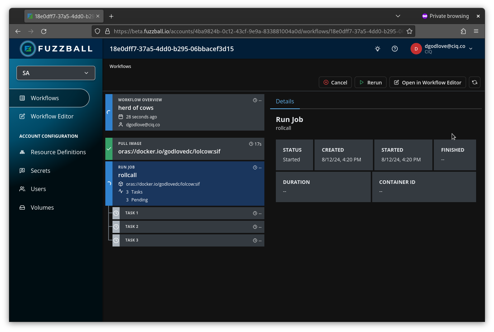Click the calendar icon by 28 seconds ago
Viewport: 494px width, 332px height.
pyautogui.click(x=121, y=117)
